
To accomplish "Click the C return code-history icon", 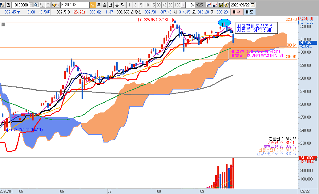I will tap(42, 5).
